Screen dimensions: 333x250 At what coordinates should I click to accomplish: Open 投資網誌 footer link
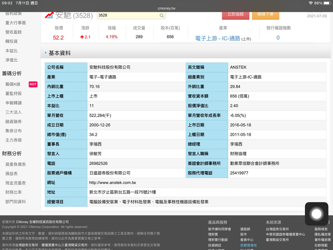[215, 245]
